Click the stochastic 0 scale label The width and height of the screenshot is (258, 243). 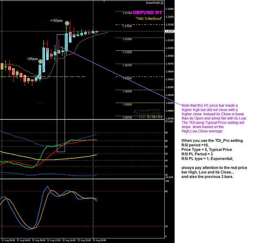(166, 236)
